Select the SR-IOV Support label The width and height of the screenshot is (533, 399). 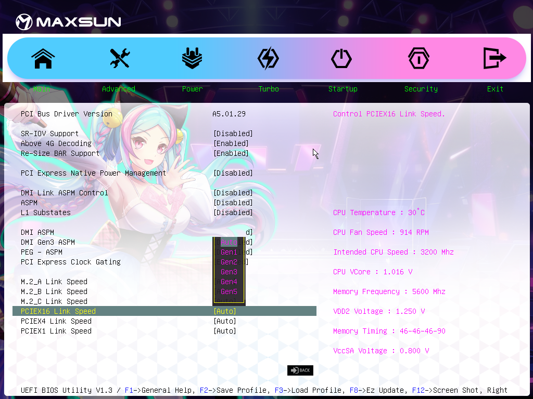pos(49,134)
